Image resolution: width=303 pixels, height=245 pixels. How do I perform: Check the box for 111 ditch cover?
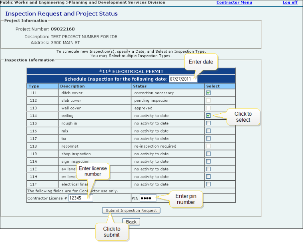pos(208,93)
